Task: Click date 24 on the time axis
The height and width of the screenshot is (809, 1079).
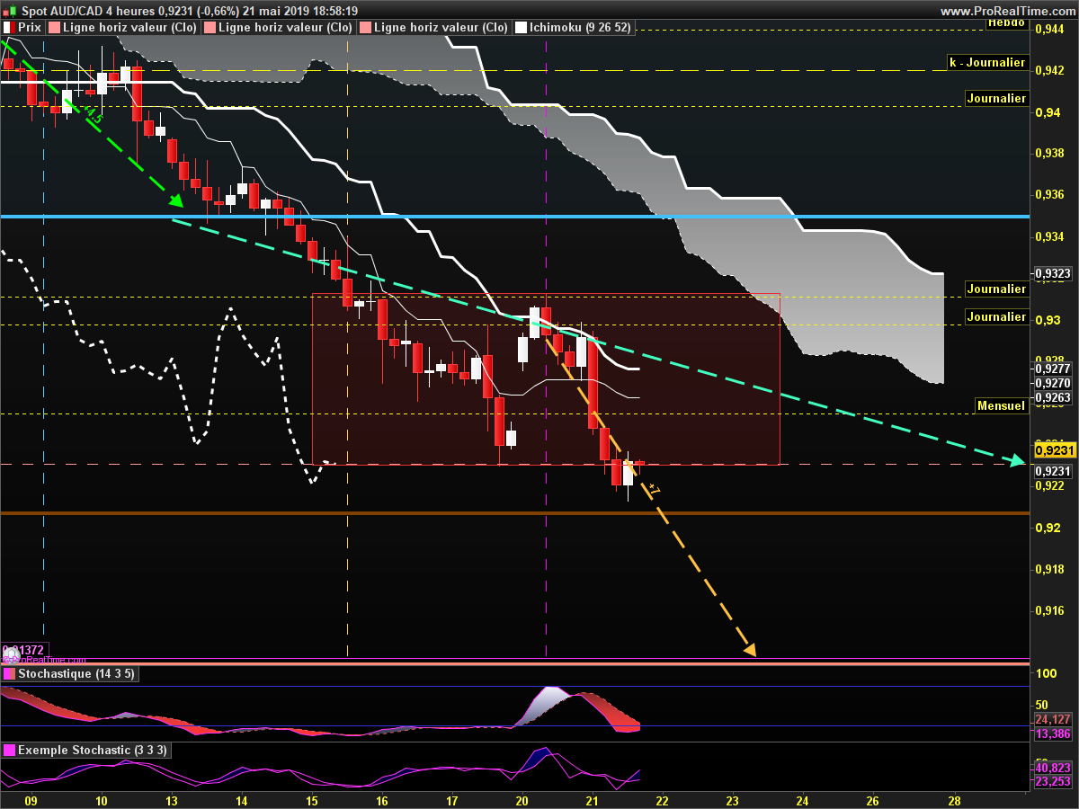Action: 803,800
